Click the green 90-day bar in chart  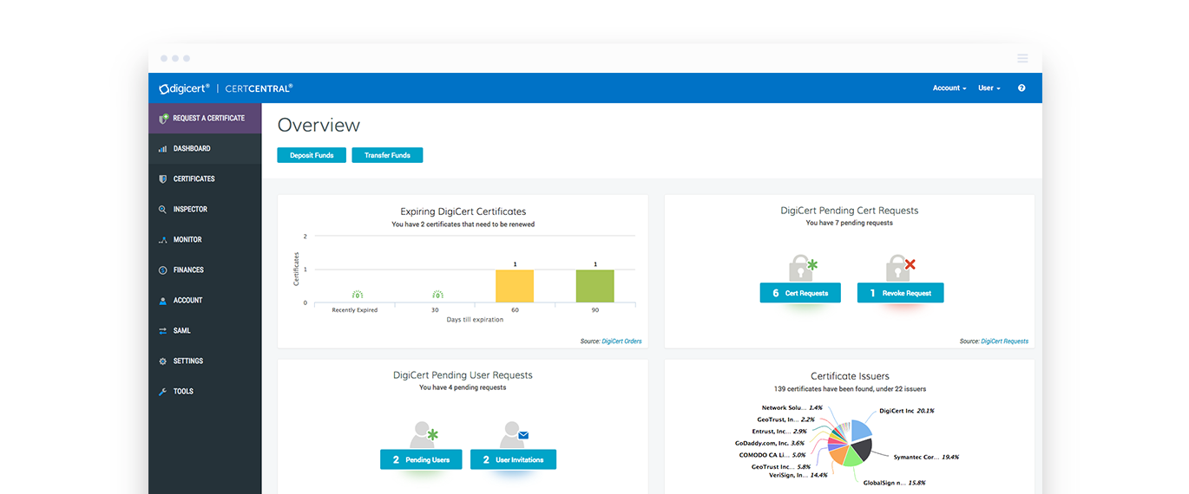point(595,286)
